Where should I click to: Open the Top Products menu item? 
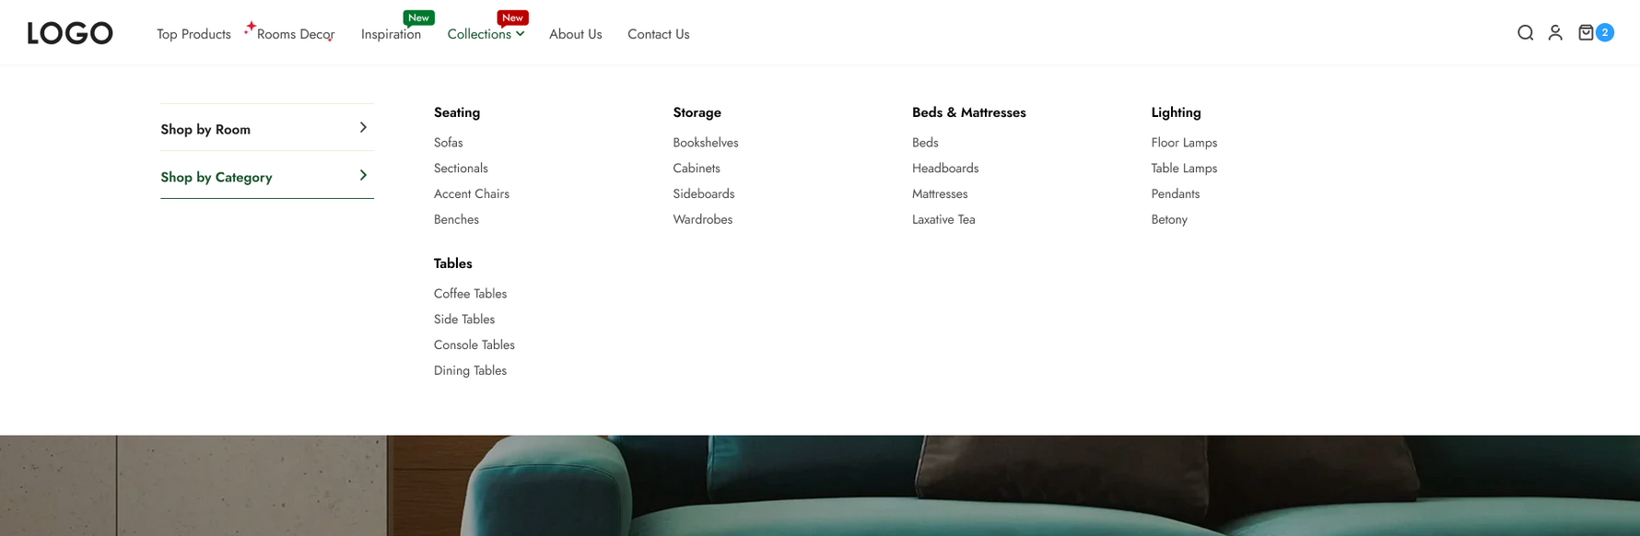[x=193, y=34]
